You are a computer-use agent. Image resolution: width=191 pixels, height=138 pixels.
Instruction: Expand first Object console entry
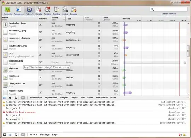coord(8,108)
